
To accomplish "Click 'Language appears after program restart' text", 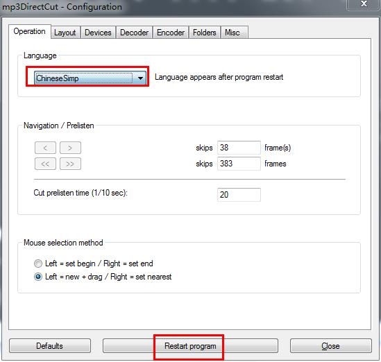I will (x=219, y=77).
